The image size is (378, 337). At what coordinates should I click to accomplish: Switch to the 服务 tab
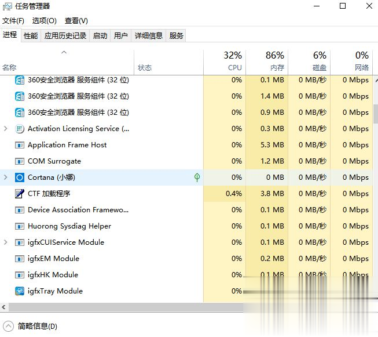176,36
